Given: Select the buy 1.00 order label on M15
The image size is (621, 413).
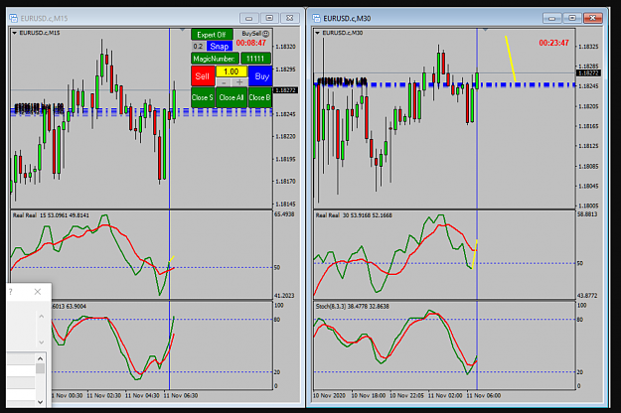Looking at the screenshot, I should (x=39, y=107).
